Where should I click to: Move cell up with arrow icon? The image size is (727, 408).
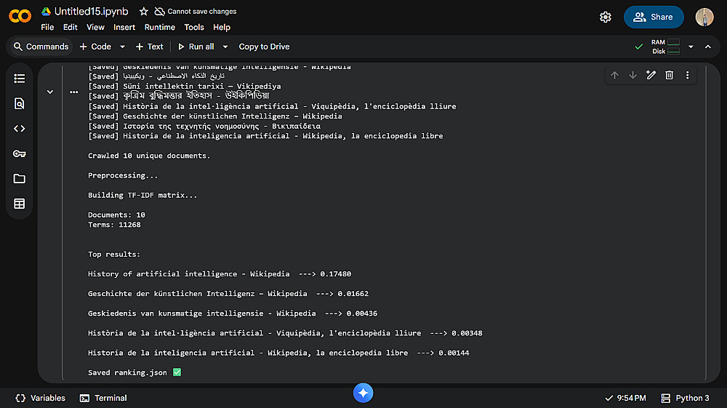614,75
